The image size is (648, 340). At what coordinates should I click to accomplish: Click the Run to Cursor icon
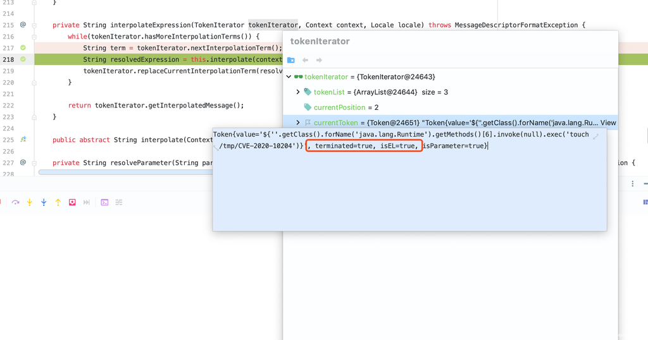click(87, 202)
